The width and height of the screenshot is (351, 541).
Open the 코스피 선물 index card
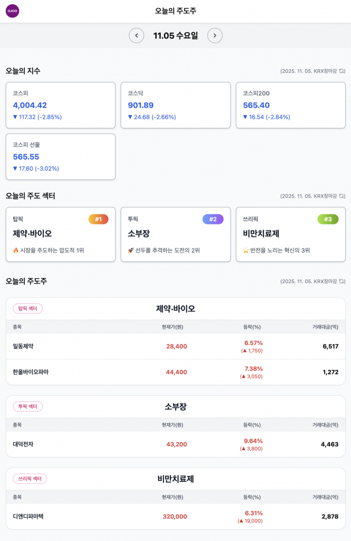[61, 156]
